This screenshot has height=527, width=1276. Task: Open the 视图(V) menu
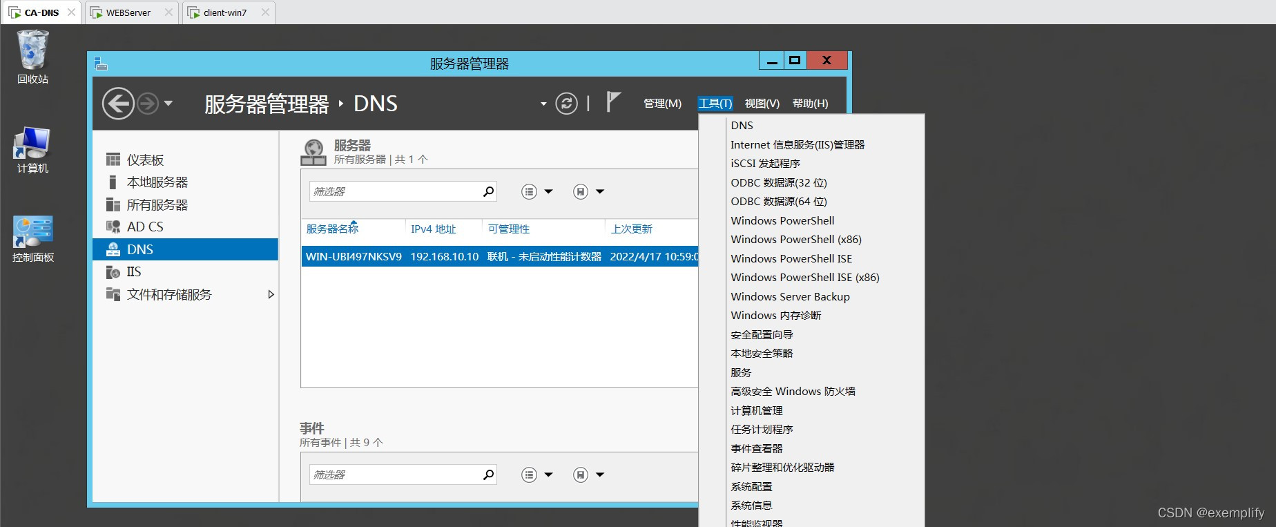762,103
